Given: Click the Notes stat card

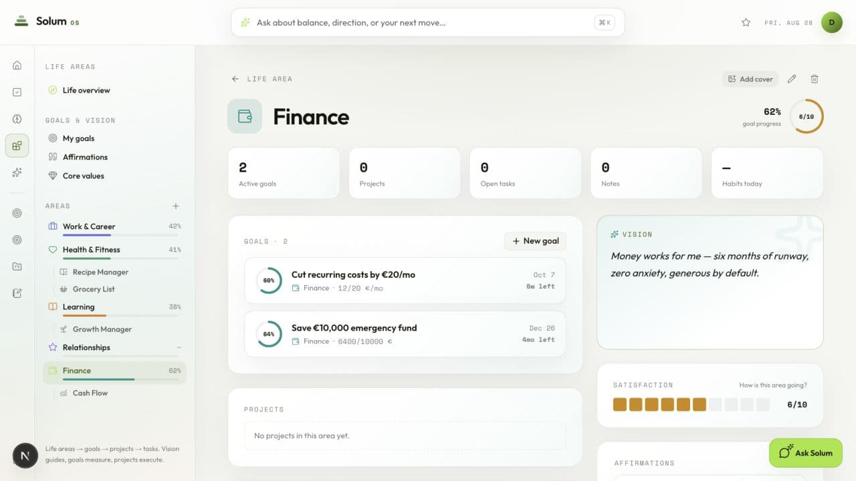Looking at the screenshot, I should tap(647, 173).
